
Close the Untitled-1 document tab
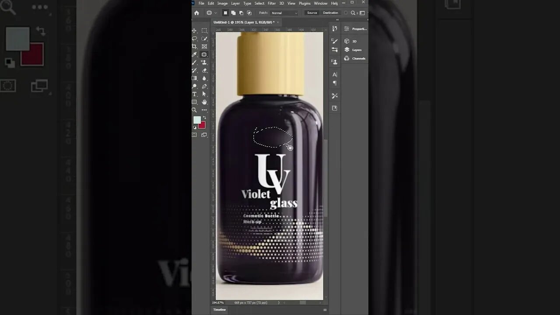pyautogui.click(x=278, y=22)
